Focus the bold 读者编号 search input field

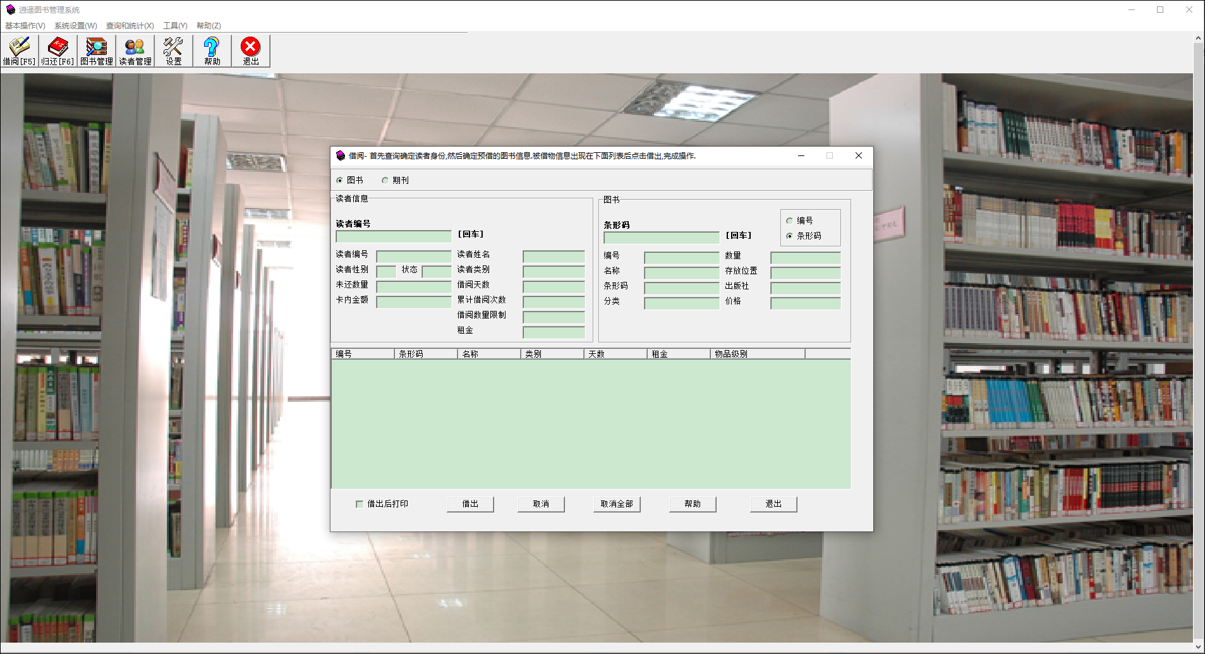[394, 236]
